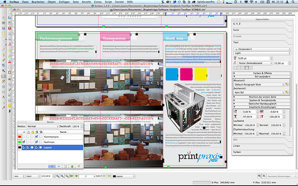Move layer up with green up arrow
The image size is (298, 186).
72,166
